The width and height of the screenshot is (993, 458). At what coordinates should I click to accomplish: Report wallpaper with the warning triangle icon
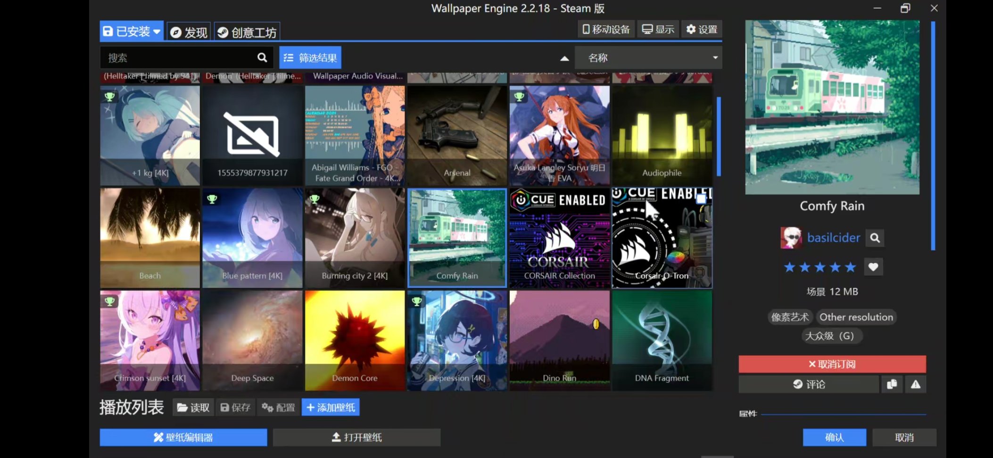click(916, 384)
